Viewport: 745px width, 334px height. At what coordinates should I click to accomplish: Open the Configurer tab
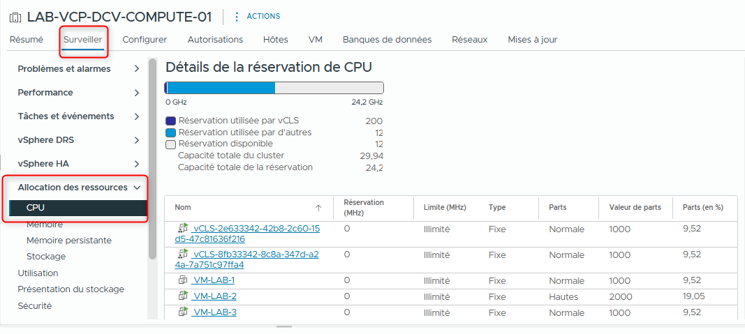[x=145, y=40]
